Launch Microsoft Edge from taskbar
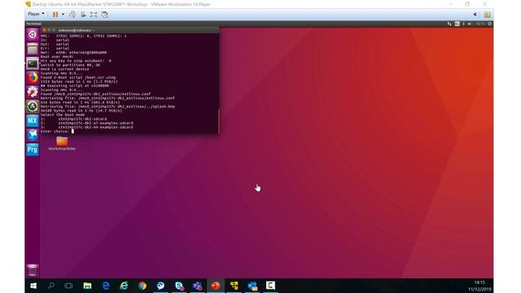 point(106,286)
